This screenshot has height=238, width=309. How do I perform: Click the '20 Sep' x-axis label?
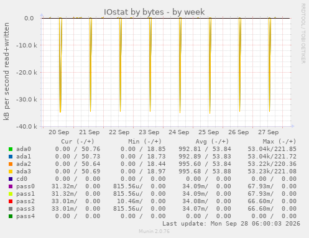click(59, 132)
